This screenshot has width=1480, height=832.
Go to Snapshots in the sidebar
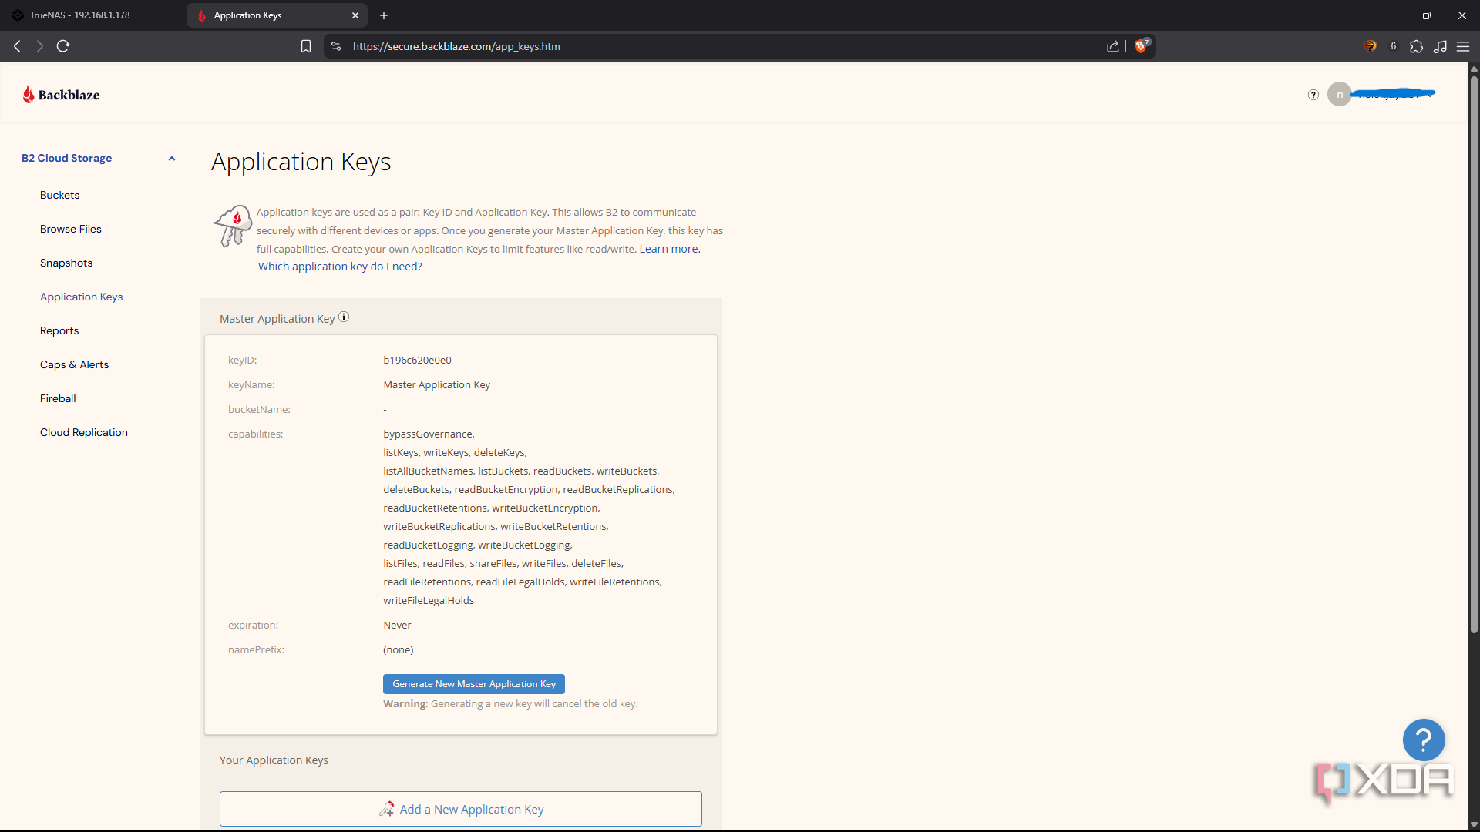click(66, 263)
